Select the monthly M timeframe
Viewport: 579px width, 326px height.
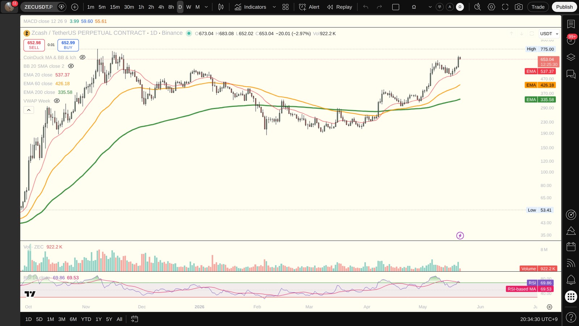pyautogui.click(x=198, y=7)
